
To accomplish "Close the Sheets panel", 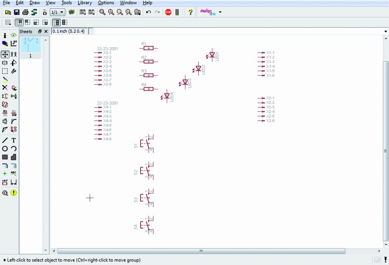I will click(x=46, y=32).
